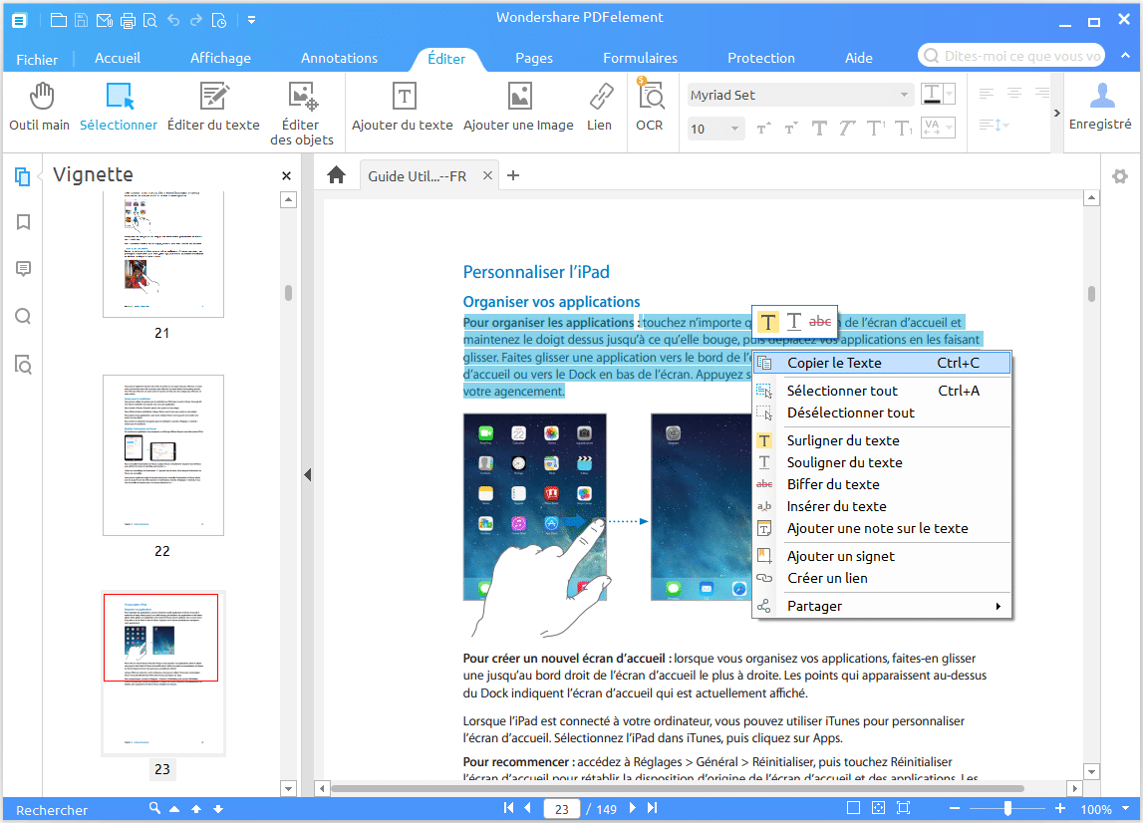Go to the first page button
Viewport: 1143px width, 823px height.
[x=509, y=808]
